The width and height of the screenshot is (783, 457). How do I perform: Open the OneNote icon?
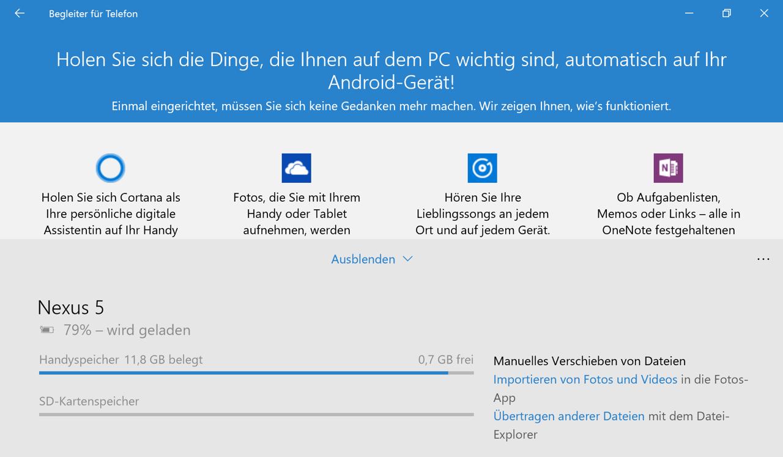[x=668, y=168]
